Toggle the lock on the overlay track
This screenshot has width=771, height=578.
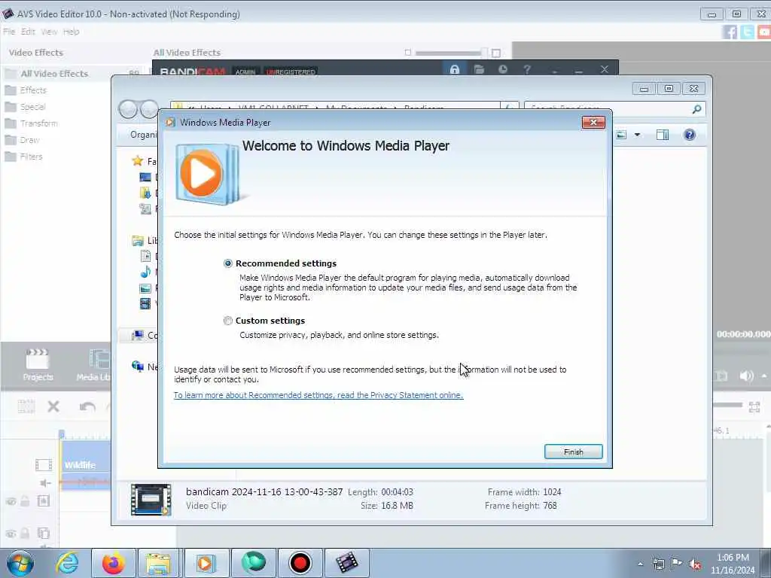pos(25,501)
